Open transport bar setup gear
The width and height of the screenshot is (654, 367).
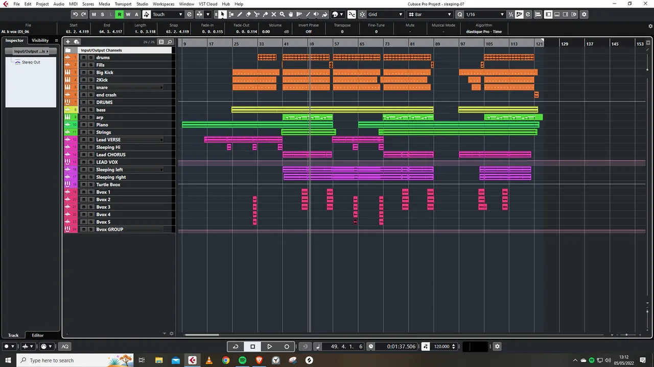497,347
